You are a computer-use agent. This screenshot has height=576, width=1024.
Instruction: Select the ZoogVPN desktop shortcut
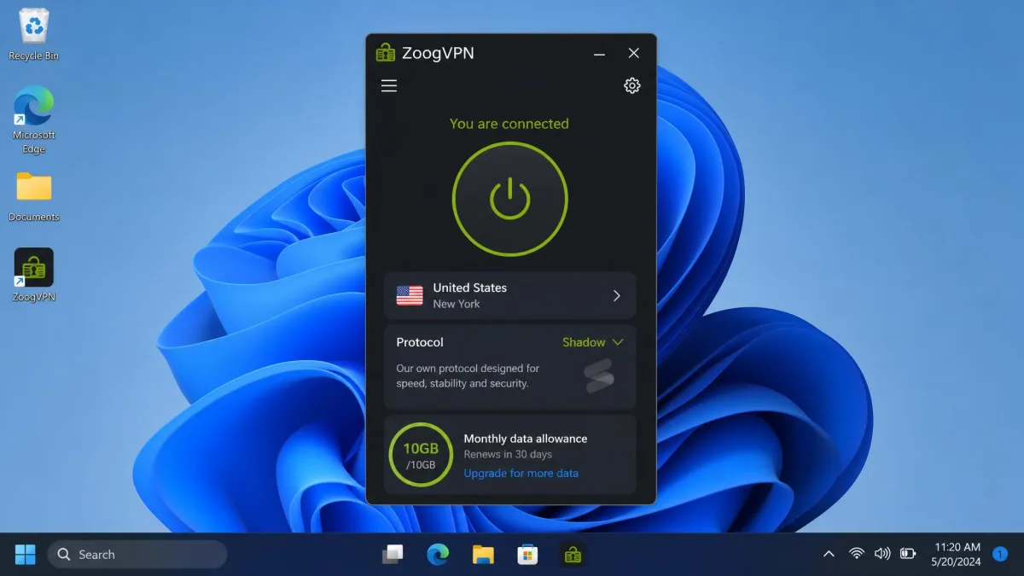[x=34, y=275]
